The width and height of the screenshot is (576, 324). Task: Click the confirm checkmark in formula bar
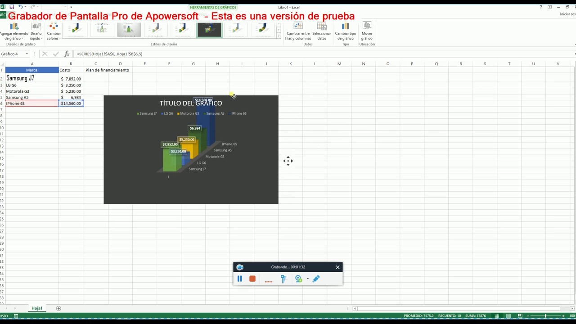point(56,54)
